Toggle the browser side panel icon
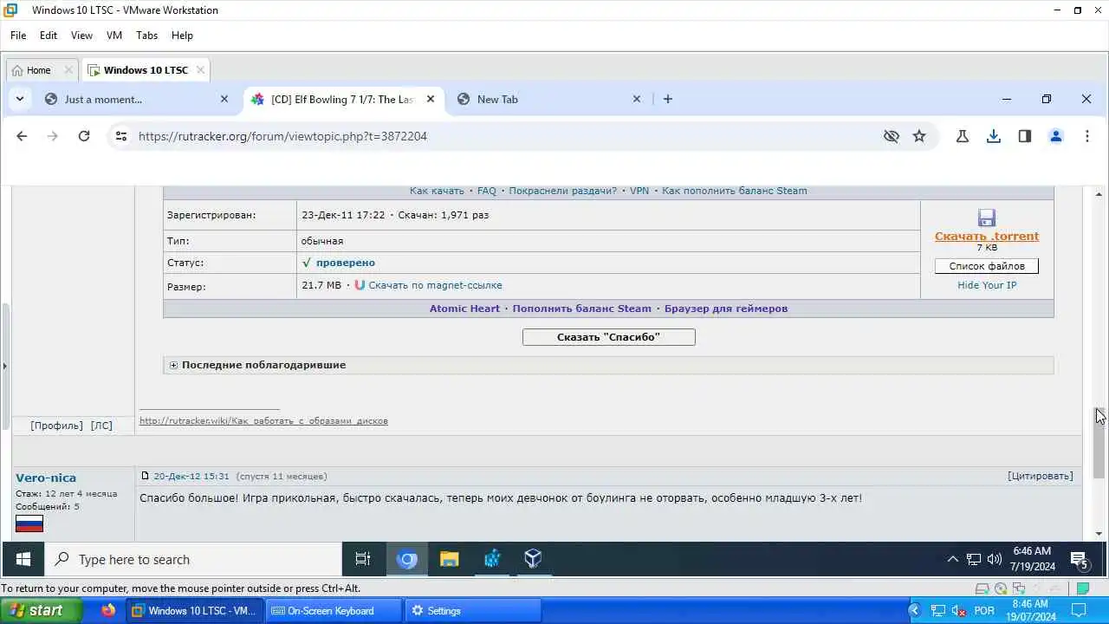Viewport: 1109px width, 624px height. click(1025, 136)
